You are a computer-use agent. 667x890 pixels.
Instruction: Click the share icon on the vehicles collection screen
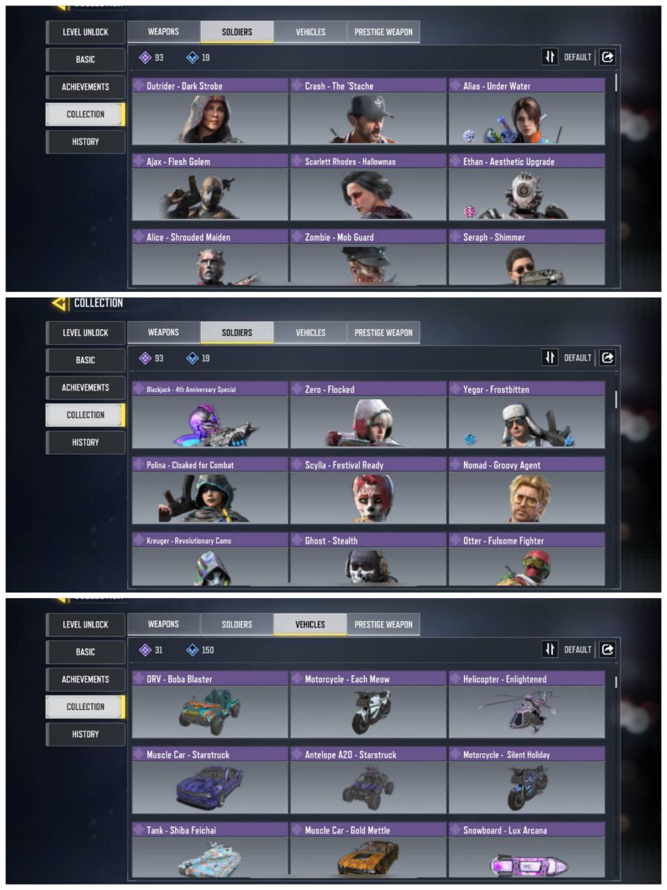click(607, 649)
